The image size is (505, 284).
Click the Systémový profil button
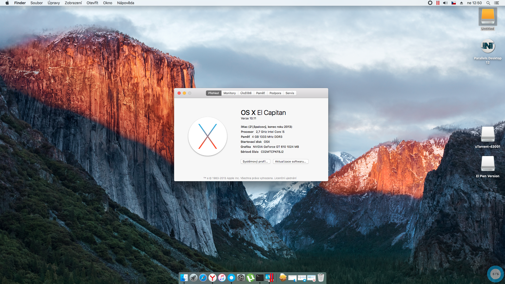coord(255,161)
